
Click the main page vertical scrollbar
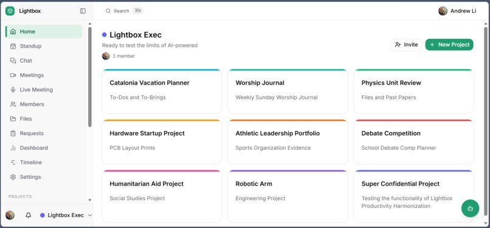tap(486, 122)
